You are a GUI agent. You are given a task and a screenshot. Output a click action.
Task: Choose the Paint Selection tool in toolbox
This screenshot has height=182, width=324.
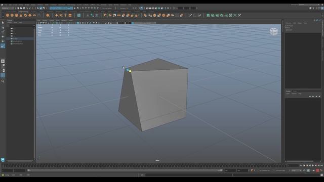coord(3,32)
